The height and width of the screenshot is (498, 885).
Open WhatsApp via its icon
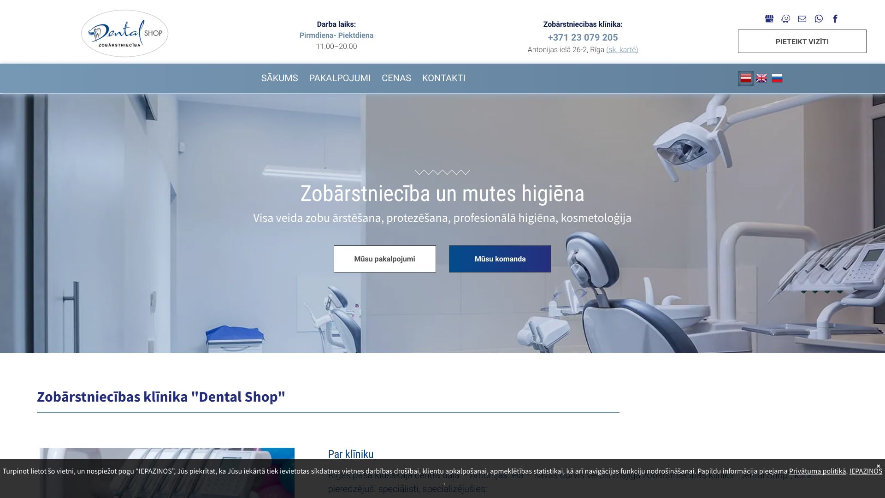818,18
